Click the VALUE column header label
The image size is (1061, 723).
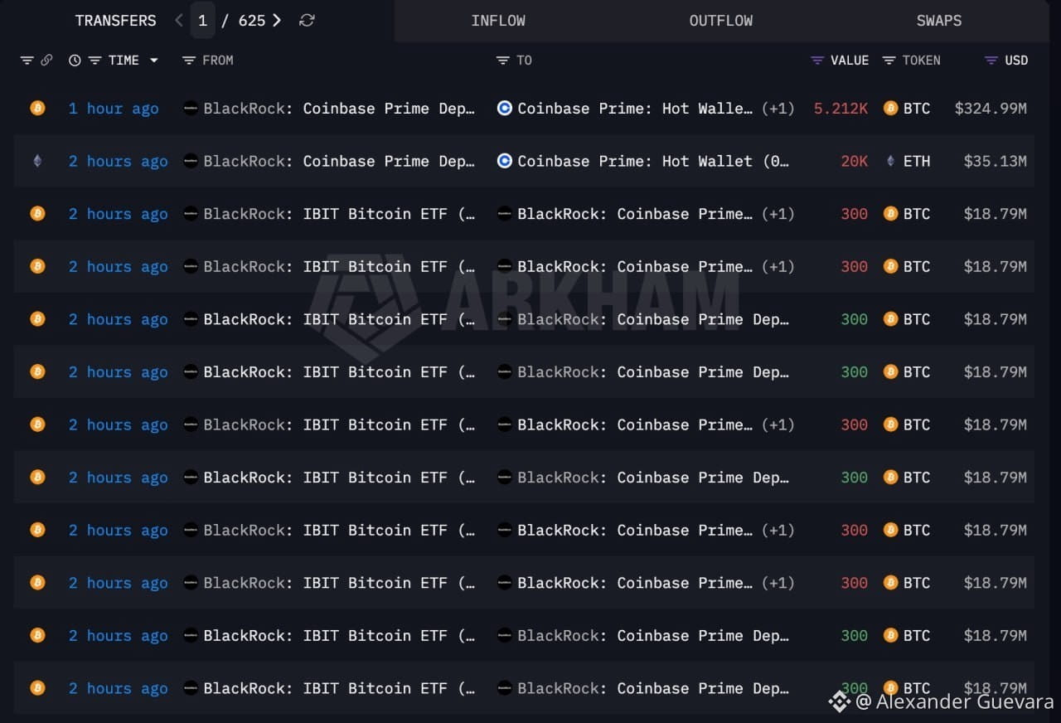[850, 61]
